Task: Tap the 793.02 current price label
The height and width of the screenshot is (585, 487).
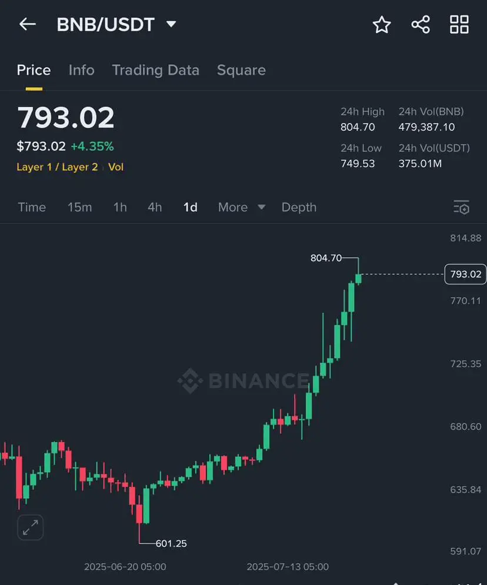Action: (x=465, y=274)
